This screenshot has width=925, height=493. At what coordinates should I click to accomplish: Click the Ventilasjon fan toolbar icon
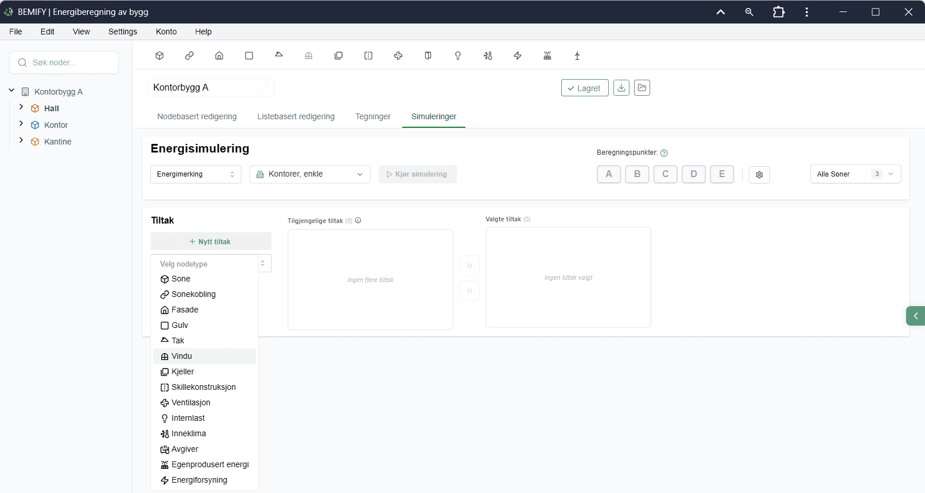(398, 56)
